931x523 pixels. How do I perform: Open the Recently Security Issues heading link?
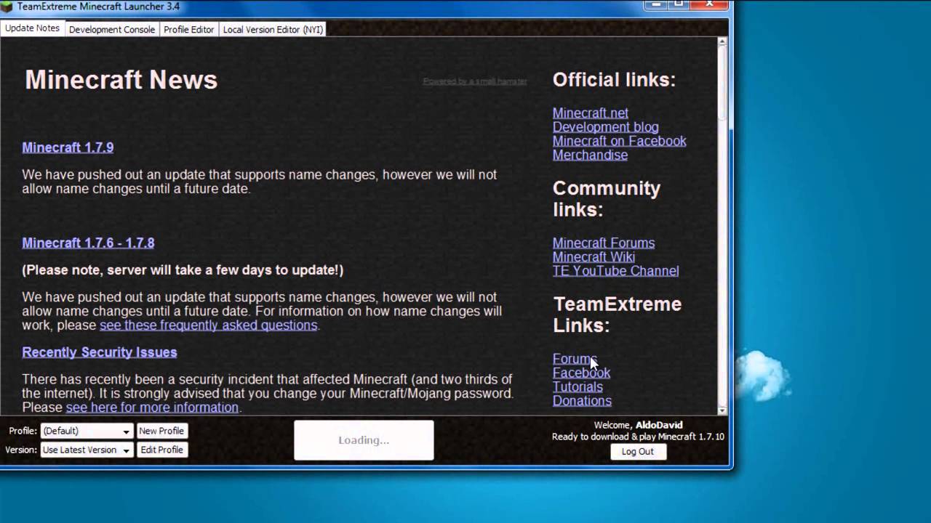tap(100, 352)
